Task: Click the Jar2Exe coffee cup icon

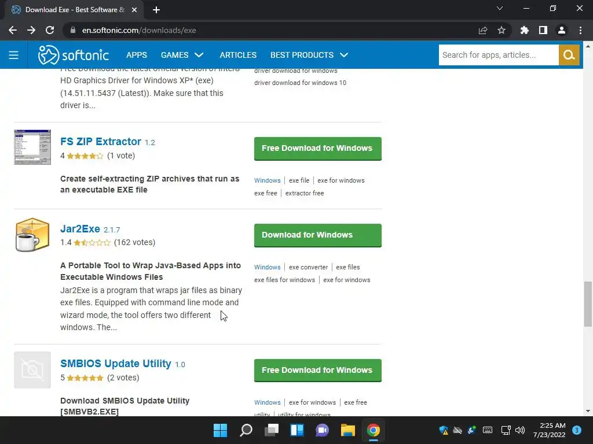Action: click(32, 235)
